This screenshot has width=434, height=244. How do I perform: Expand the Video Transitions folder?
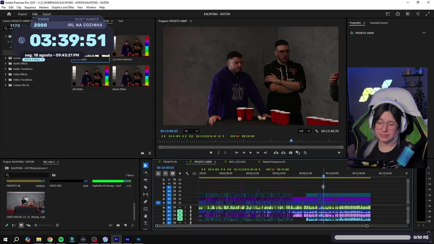[x=5, y=80]
